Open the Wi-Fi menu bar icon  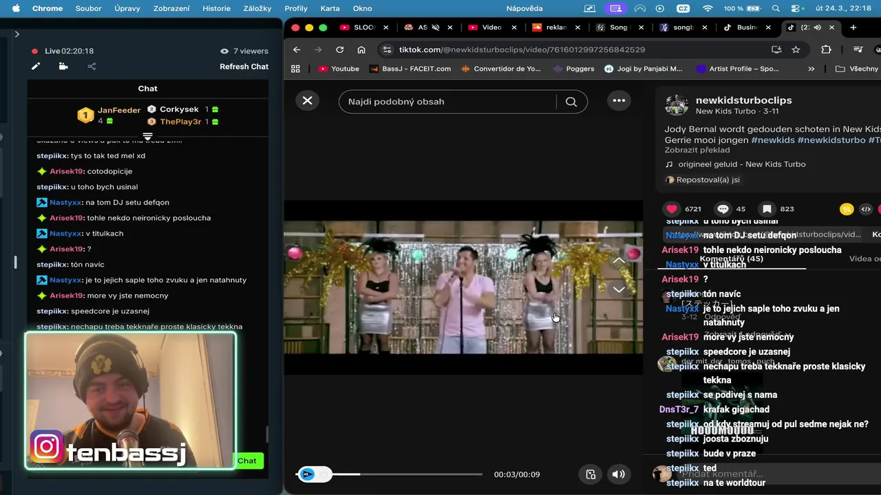708,8
